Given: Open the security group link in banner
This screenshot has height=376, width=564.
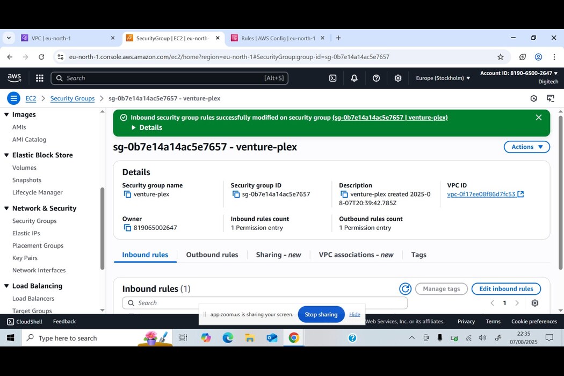Looking at the screenshot, I should pyautogui.click(x=391, y=117).
